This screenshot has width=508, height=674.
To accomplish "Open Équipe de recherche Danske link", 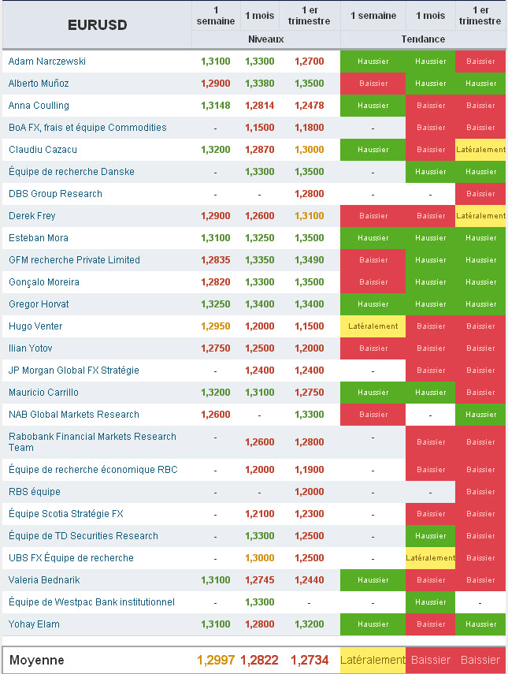I will click(x=72, y=172).
